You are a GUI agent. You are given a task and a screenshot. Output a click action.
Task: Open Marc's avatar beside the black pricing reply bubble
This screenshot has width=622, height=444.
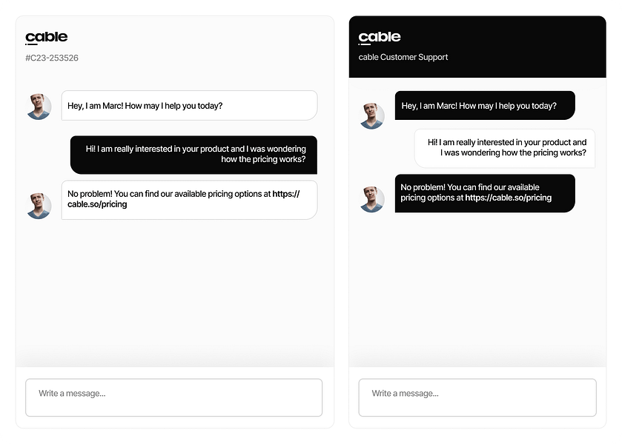coord(371,199)
